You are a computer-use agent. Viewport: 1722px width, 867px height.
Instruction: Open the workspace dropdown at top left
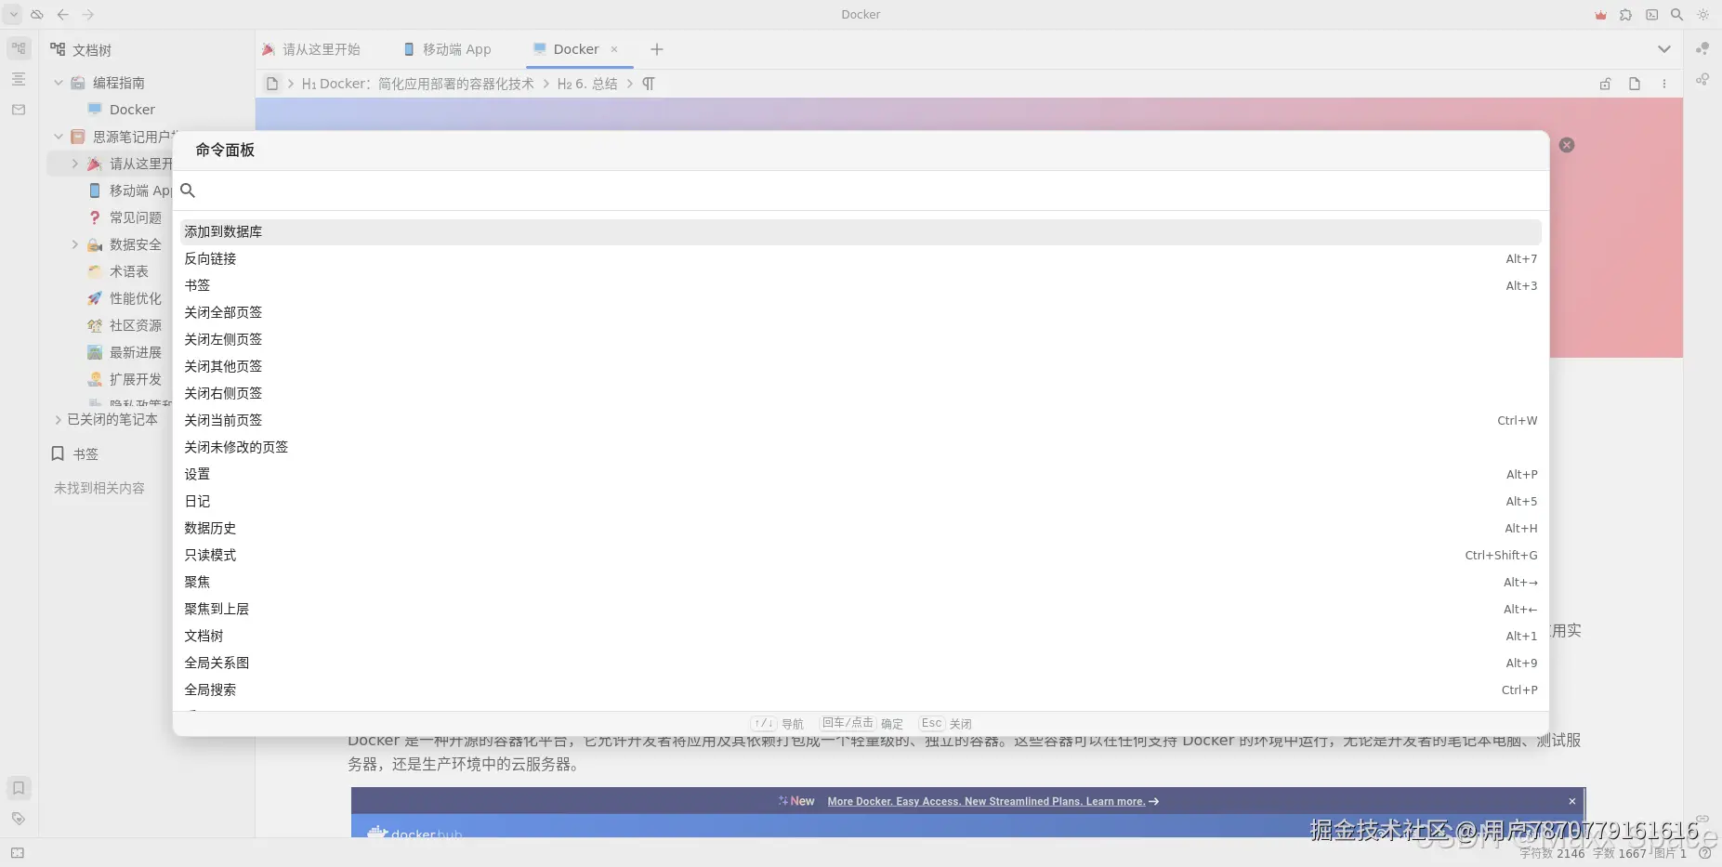13,15
